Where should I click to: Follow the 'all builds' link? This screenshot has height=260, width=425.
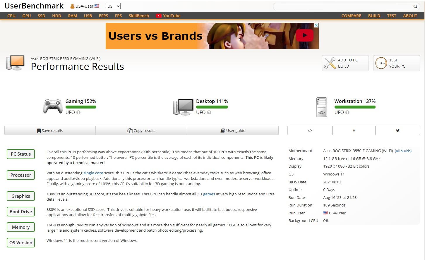click(403, 151)
